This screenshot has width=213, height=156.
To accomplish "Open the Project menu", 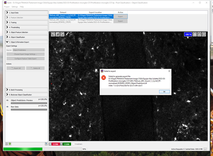I will [x=7, y=7].
